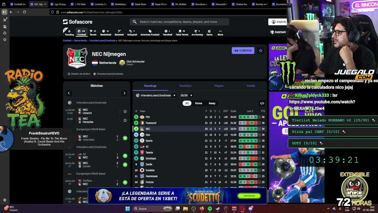Open Opera sidebar bookmarks star
Screen dimensions: 378x213
pyautogui.click(x=4, y=39)
